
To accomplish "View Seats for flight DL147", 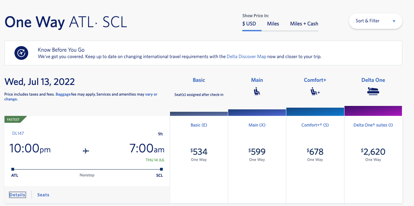I will tap(43, 195).
